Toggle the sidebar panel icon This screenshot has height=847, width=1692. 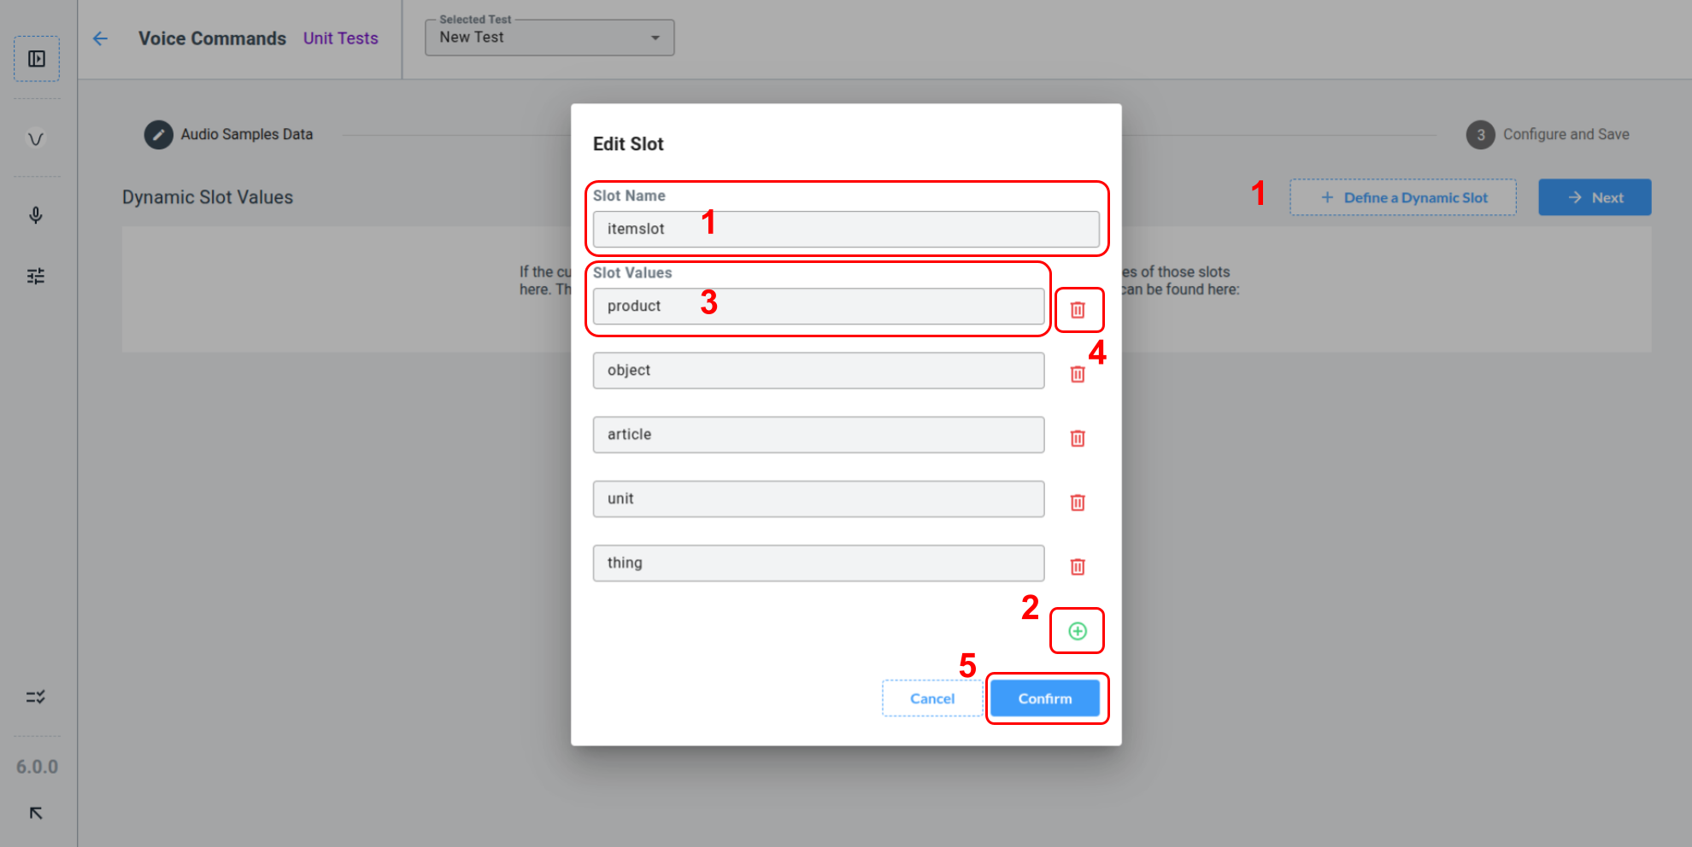click(x=37, y=59)
